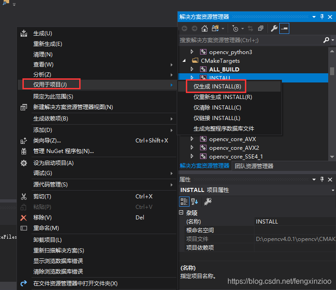The width and height of the screenshot is (336, 290).
Task: Click 清理(N) in the context menu
Action: coord(98,55)
